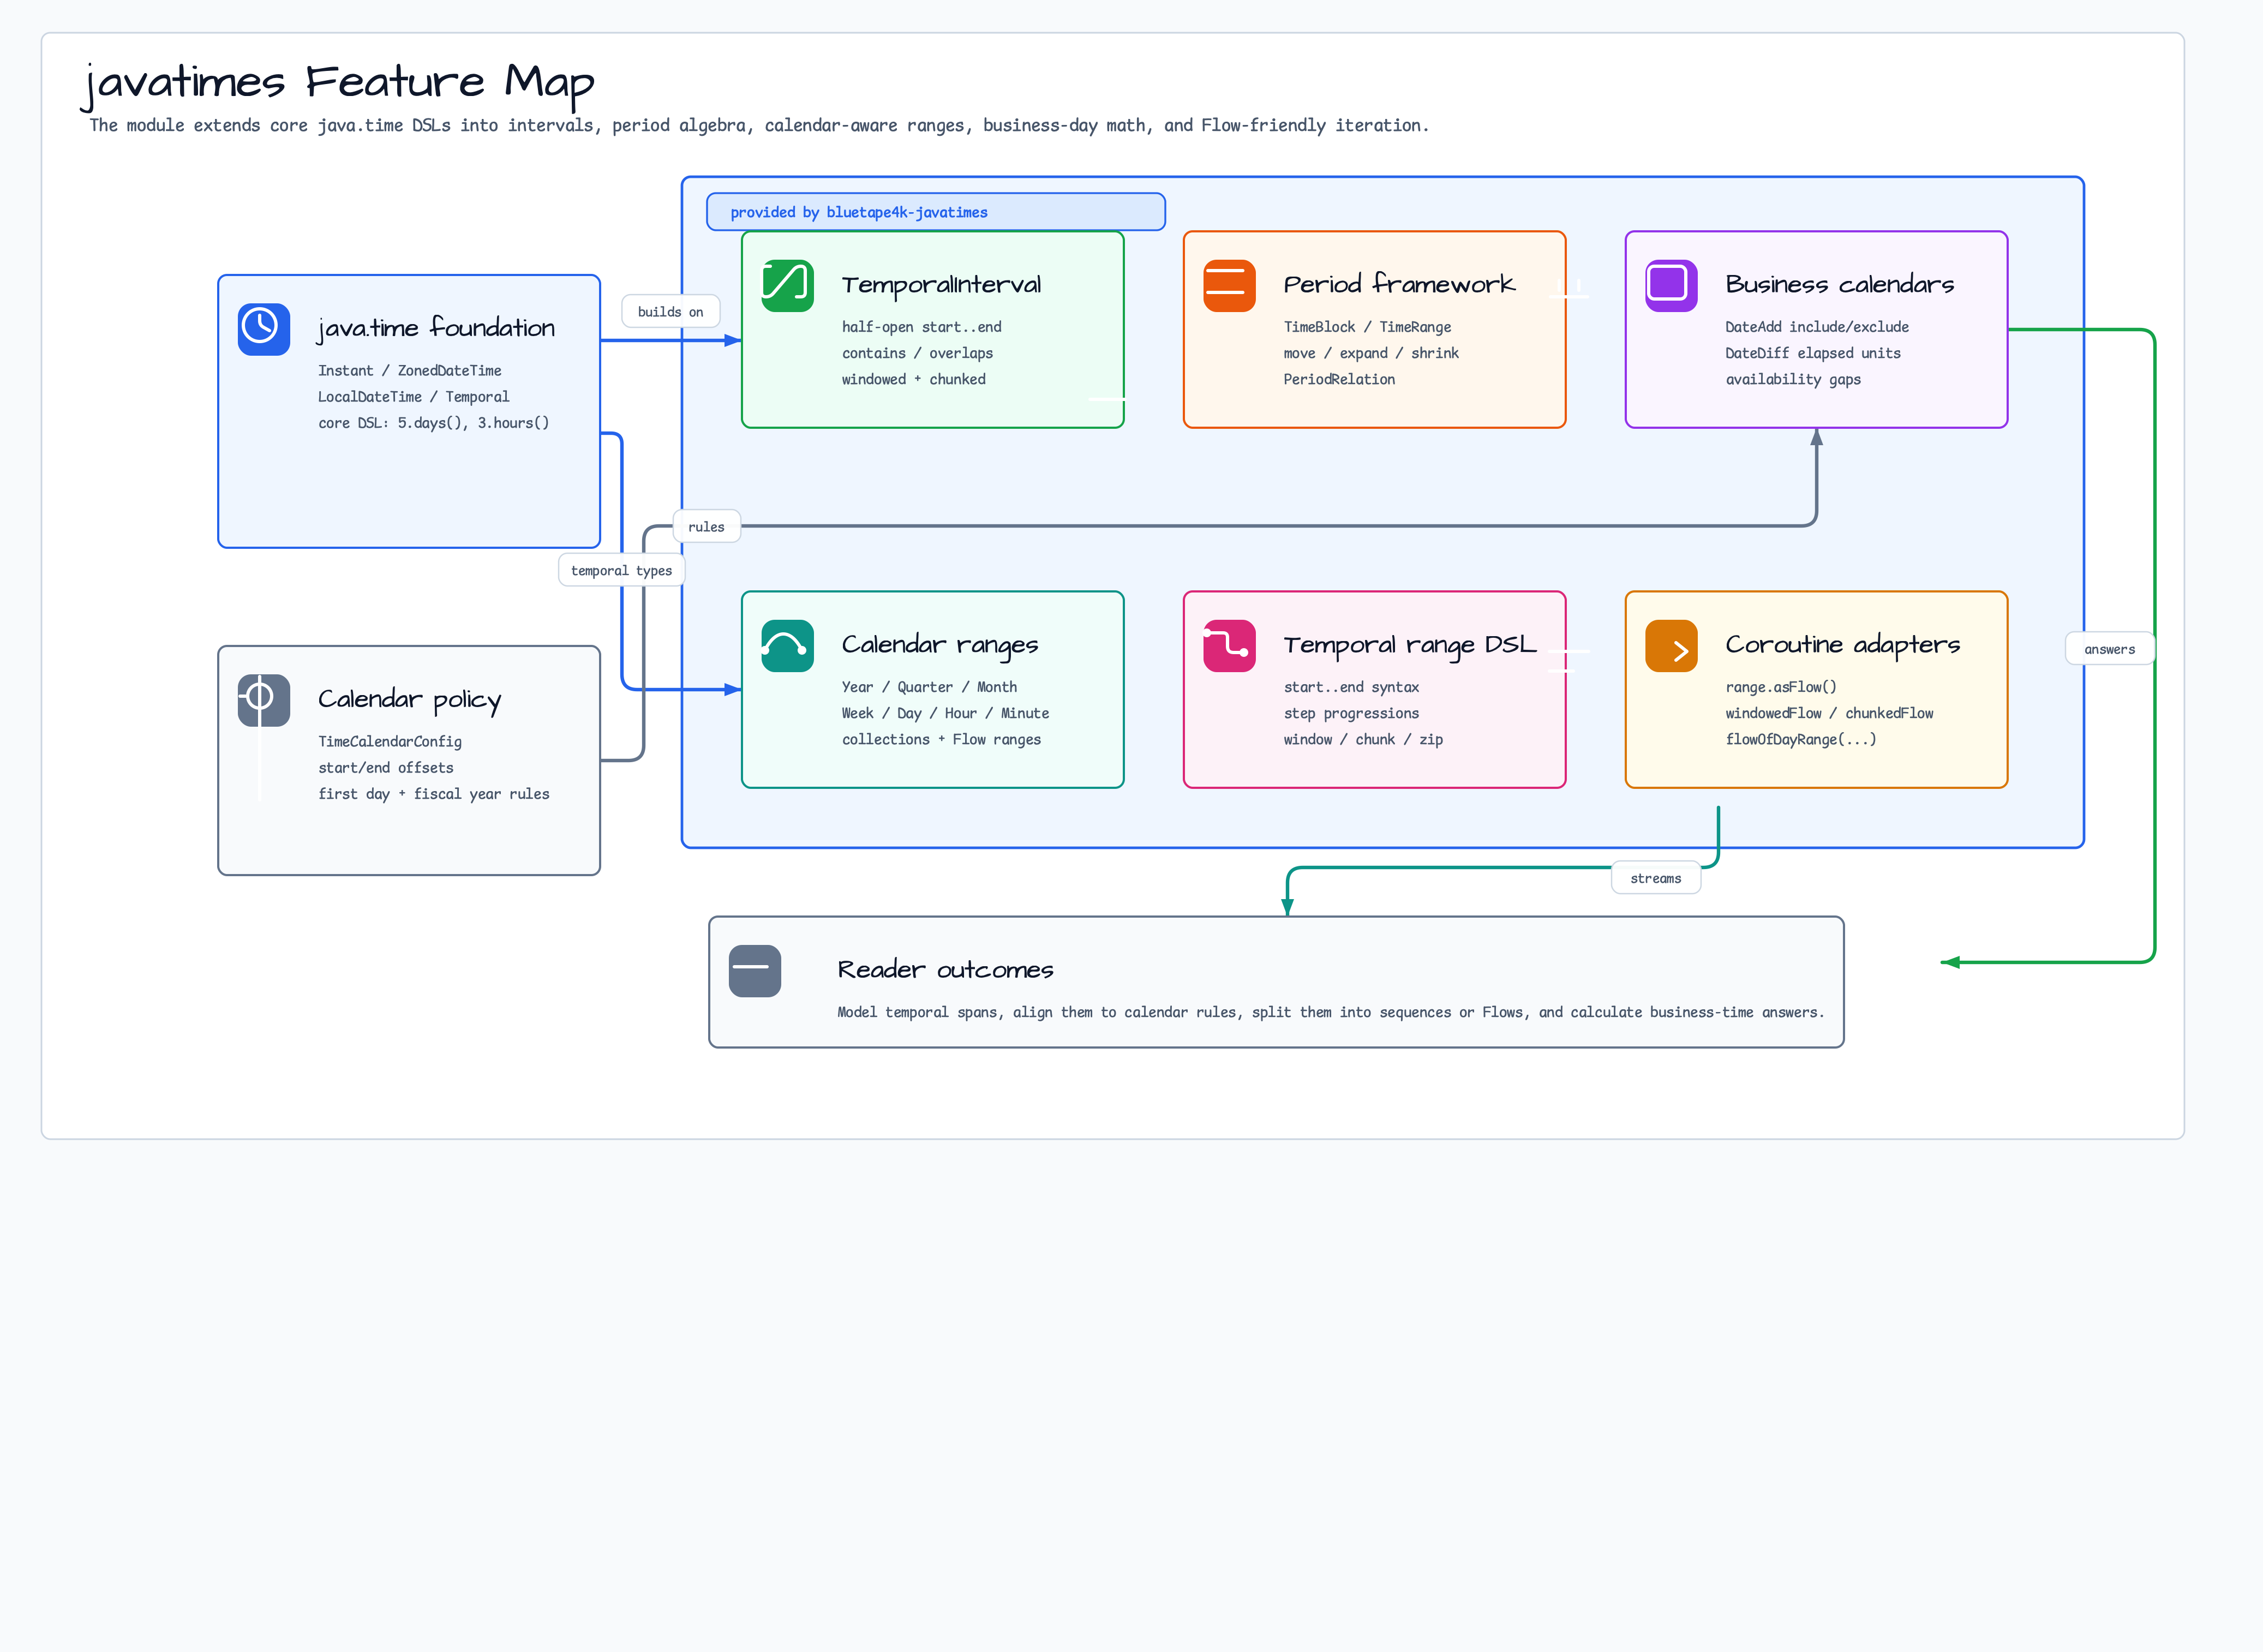Click the 'Instant / ZonedDateTime' line
The image size is (2263, 1652).
(x=410, y=371)
